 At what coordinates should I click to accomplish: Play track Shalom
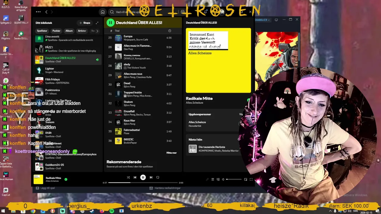pyautogui.click(x=143, y=103)
